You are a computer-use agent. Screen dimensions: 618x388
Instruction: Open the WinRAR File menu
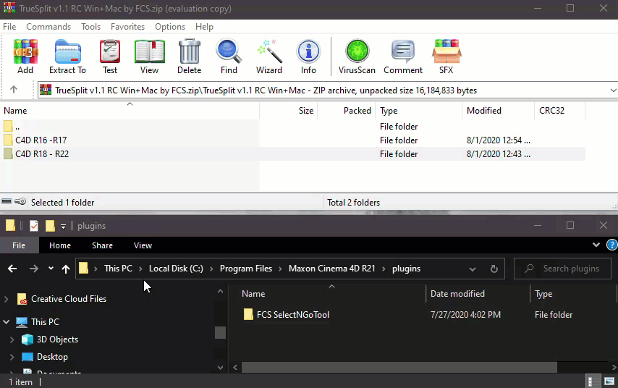click(x=9, y=26)
